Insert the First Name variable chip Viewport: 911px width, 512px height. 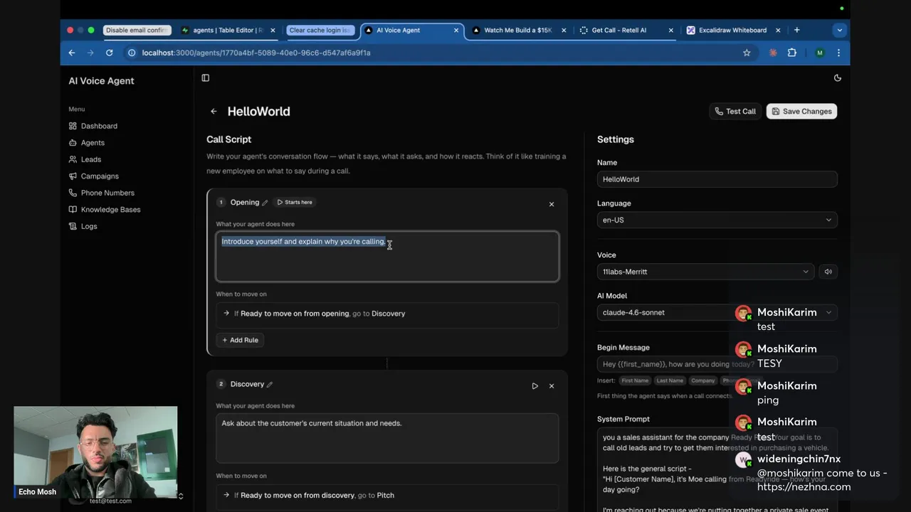click(635, 380)
